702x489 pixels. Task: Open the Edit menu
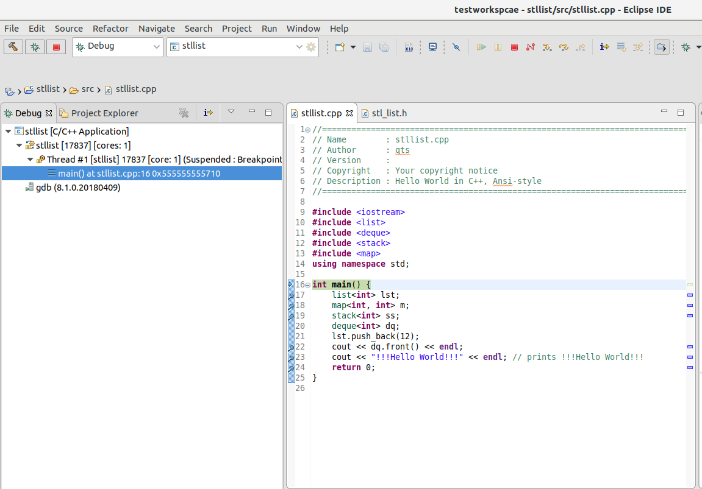pos(37,29)
